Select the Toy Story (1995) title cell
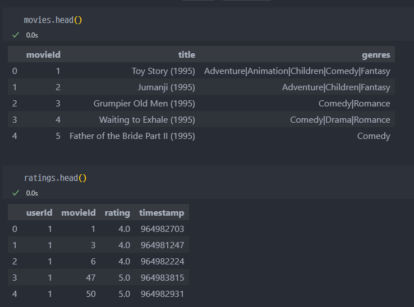This screenshot has width=414, height=307. click(163, 71)
